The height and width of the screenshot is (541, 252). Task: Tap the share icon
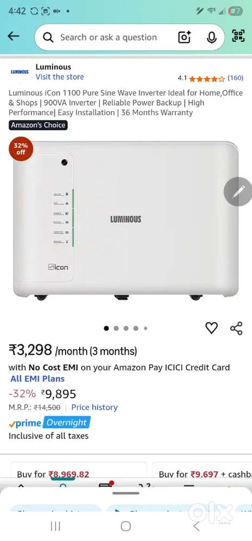point(236,328)
